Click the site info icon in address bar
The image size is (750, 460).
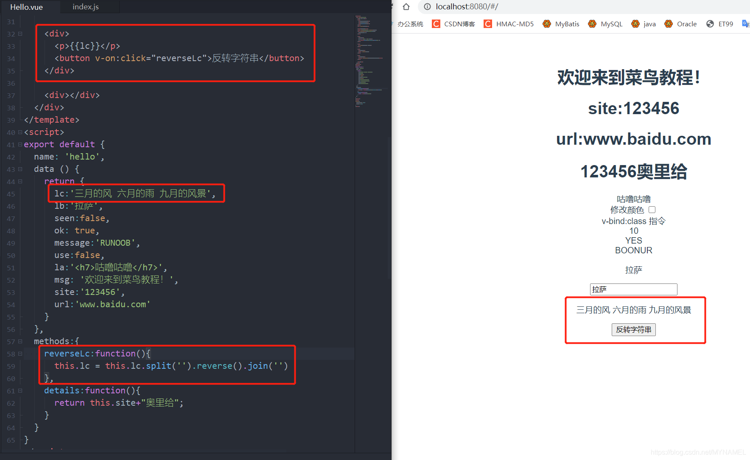pos(427,7)
